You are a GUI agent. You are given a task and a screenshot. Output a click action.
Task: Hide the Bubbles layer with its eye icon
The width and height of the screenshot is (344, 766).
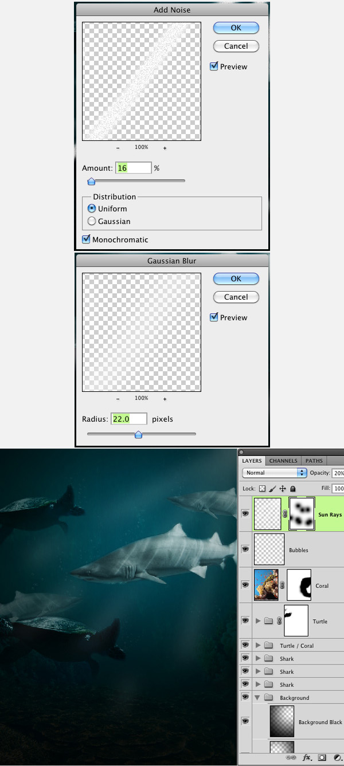(245, 549)
